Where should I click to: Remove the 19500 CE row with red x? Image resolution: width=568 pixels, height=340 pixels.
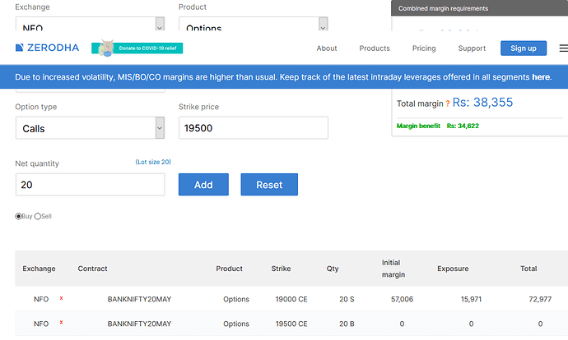coord(61,322)
